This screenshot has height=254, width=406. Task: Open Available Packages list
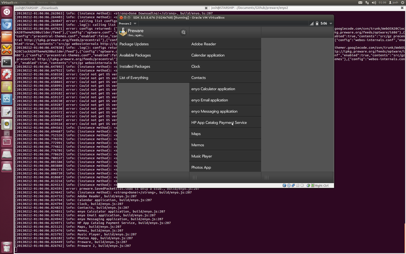click(x=135, y=56)
